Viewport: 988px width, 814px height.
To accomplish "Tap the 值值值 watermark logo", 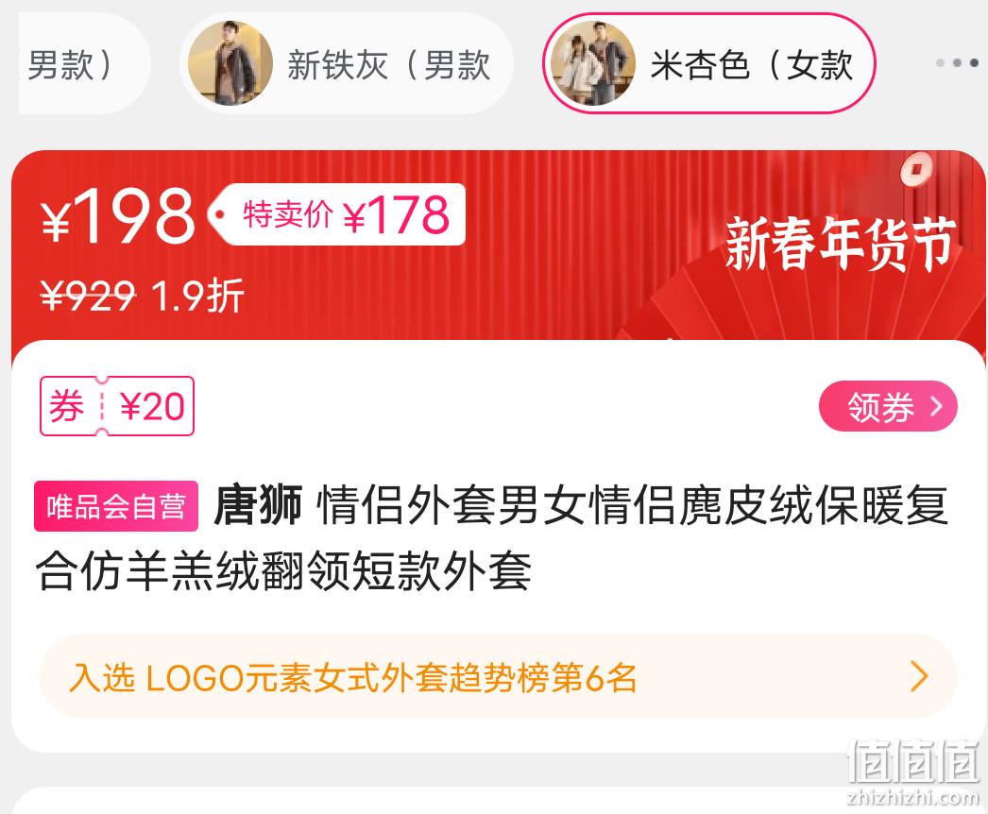I will click(x=914, y=772).
